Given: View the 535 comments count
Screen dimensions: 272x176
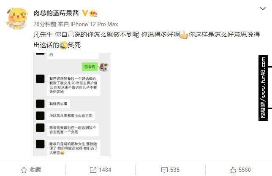Looking at the screenshot, I should pyautogui.click(x=175, y=170).
